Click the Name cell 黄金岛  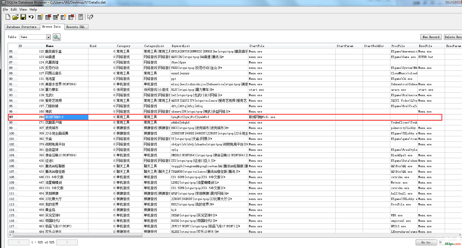click(67, 210)
